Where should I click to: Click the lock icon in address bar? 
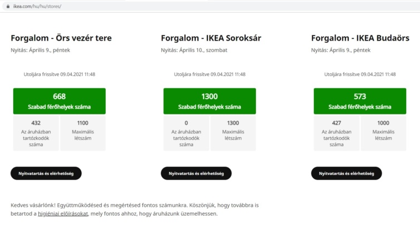[x=8, y=6]
